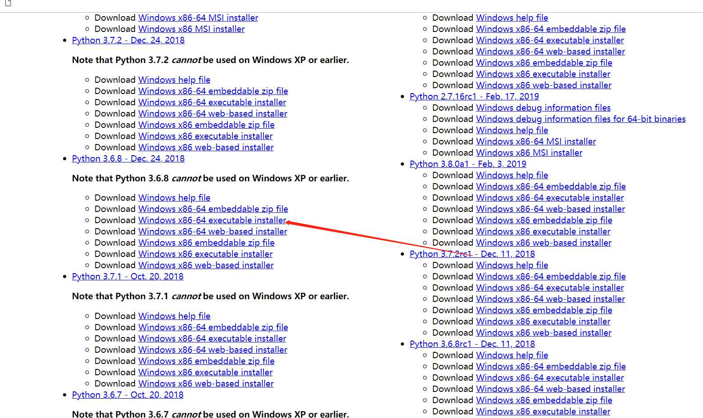The image size is (703, 418).
Task: Click Python 3.8.0a1 x86-64 web-based installer
Action: 550,209
